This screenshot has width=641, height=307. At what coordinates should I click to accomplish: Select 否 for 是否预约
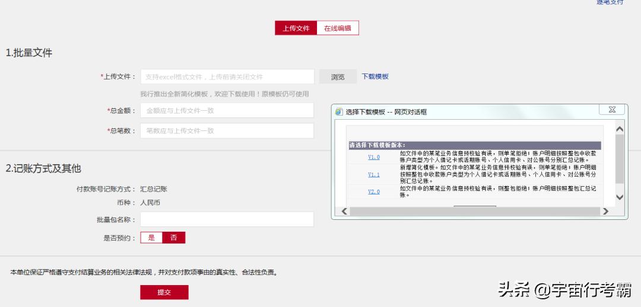pos(174,238)
